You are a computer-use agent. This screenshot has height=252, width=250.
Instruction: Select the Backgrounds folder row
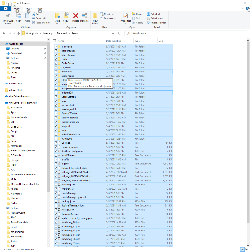coord(113,51)
